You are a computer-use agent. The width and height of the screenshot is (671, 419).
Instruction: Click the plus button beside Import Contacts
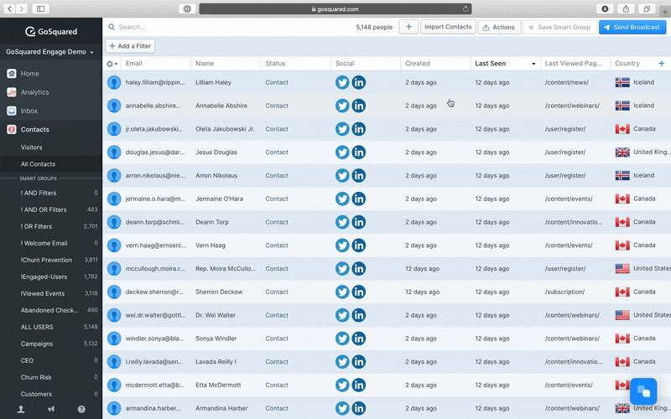click(408, 27)
